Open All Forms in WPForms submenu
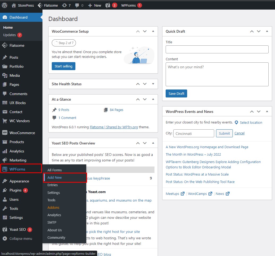 click(54, 170)
